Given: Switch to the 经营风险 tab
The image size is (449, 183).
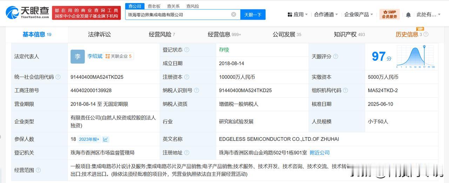Looking at the screenshot, I should point(162,34).
